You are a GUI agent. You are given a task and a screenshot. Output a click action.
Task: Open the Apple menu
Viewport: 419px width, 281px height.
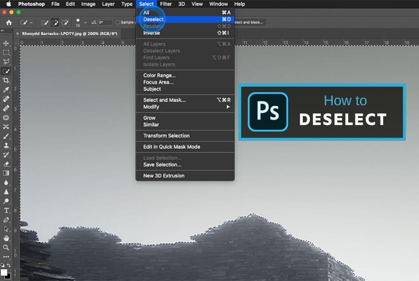point(9,4)
